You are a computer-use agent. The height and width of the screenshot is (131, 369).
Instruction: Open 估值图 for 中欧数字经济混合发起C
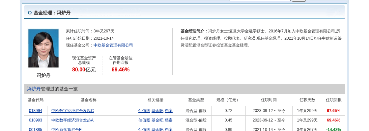tap(144, 111)
